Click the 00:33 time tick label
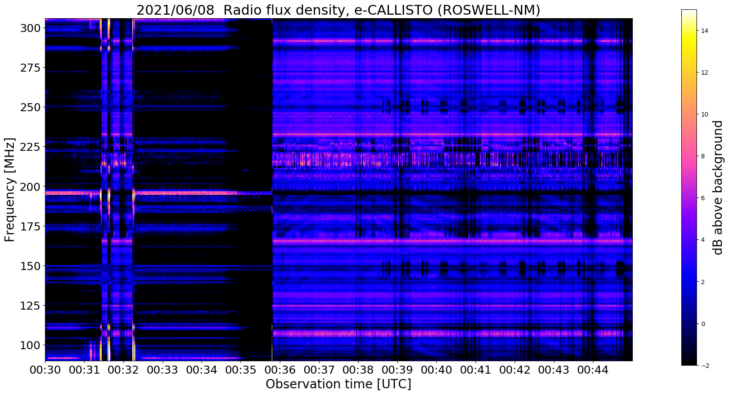This screenshot has height=395, width=729. [x=162, y=370]
